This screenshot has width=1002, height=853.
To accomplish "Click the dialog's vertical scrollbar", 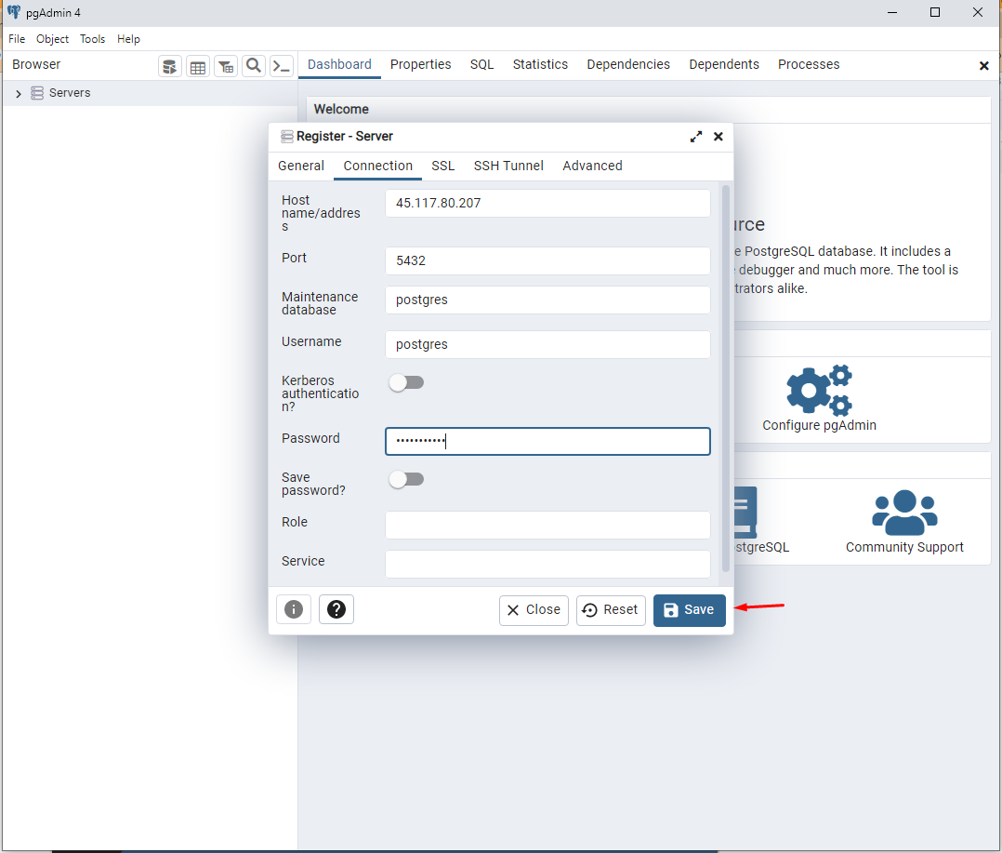I will point(725,379).
